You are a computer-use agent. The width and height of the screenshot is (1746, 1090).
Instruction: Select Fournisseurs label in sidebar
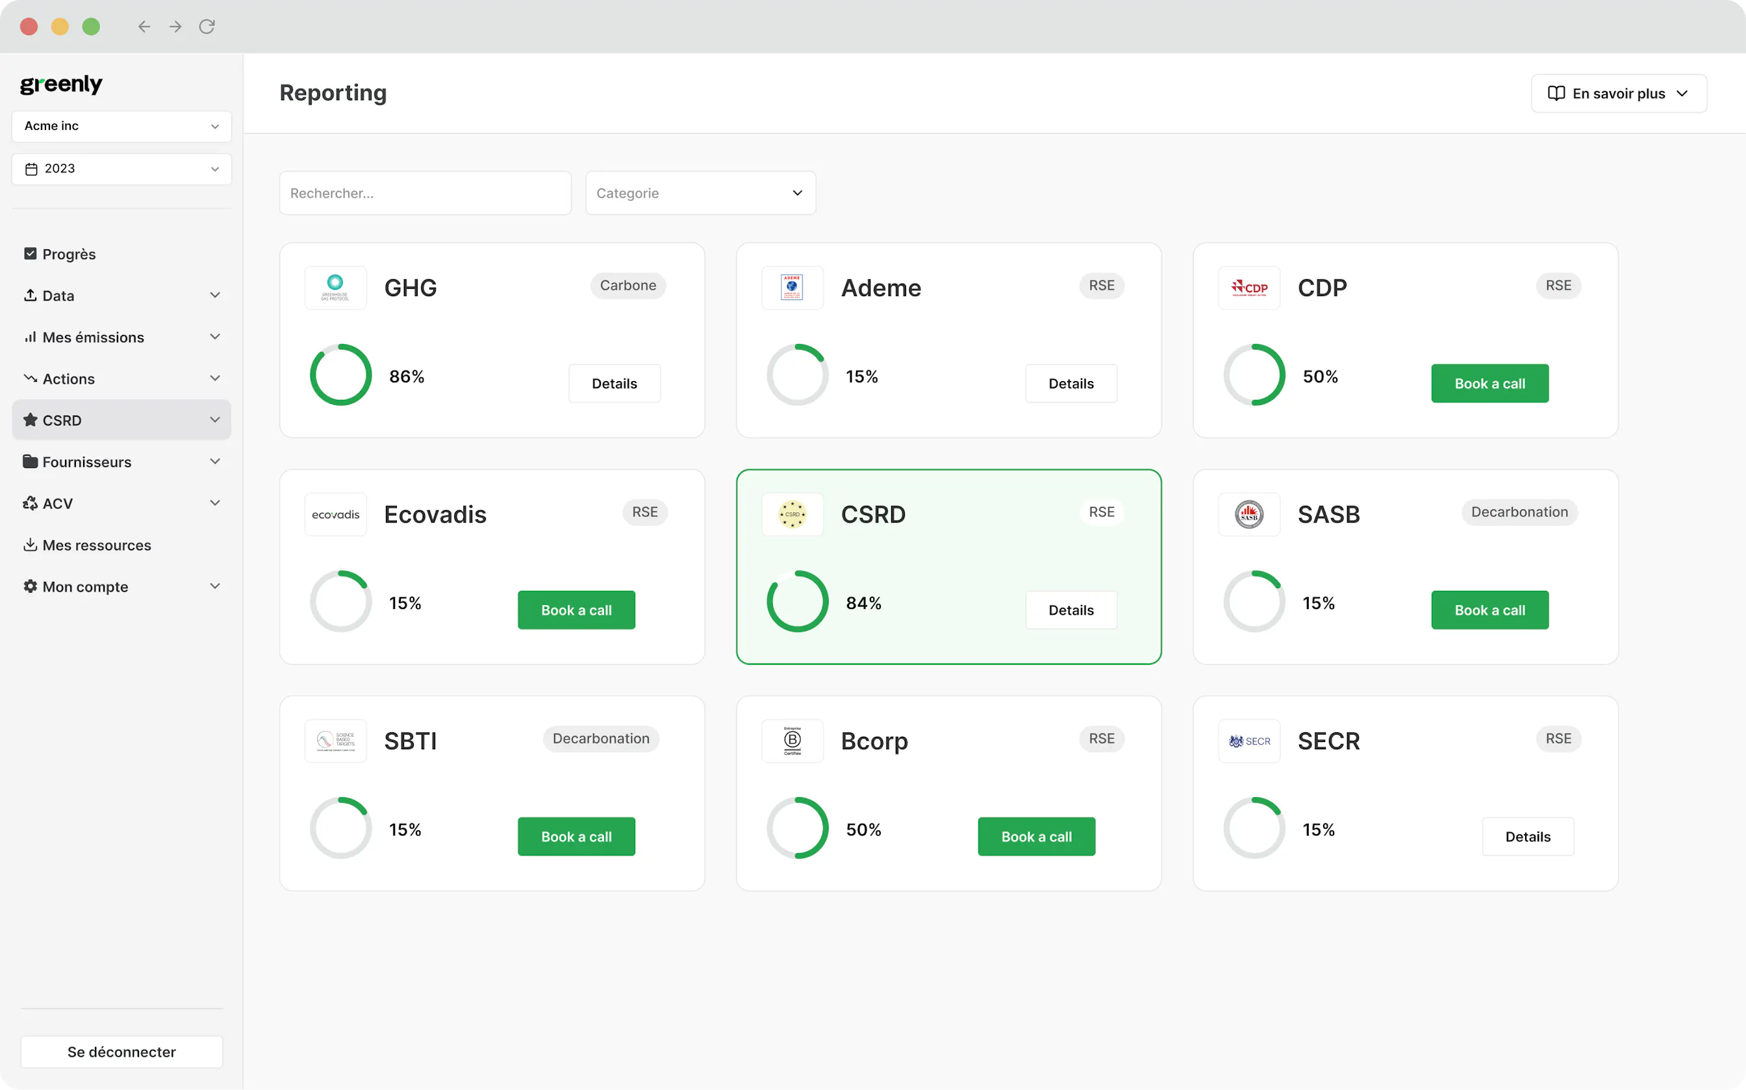coord(86,462)
